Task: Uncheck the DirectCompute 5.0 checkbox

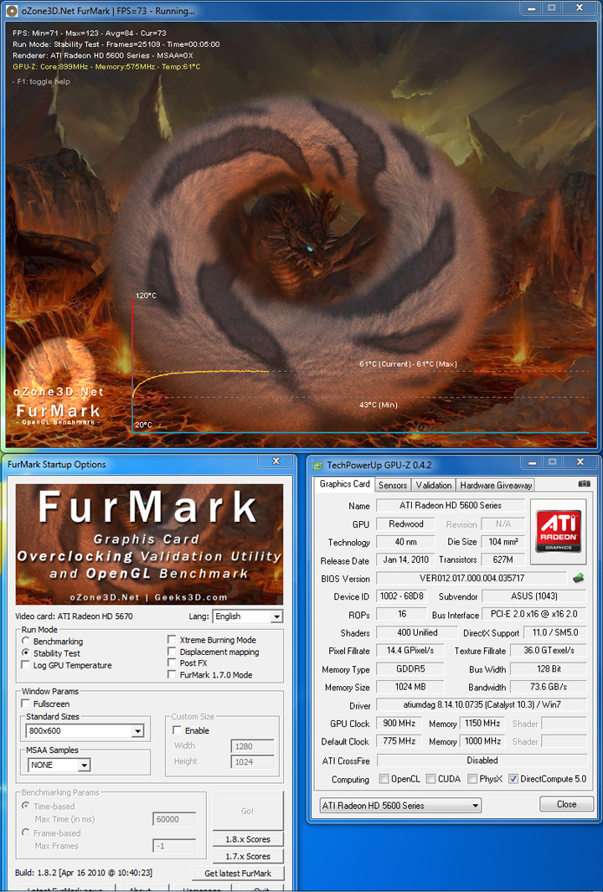Action: pyautogui.click(x=513, y=779)
